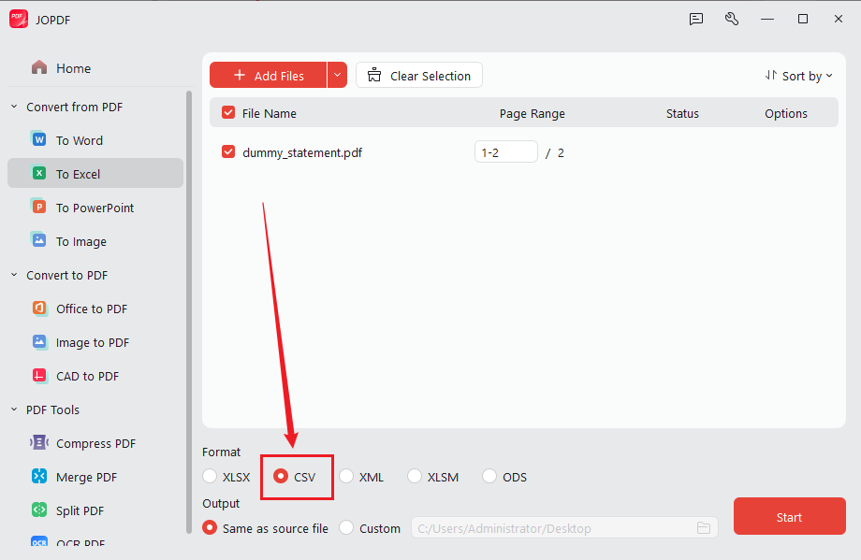Choose Same as source file output

[x=210, y=527]
